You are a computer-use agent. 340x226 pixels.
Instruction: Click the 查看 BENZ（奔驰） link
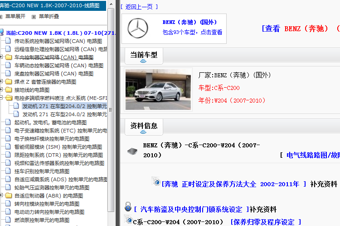pos(301,28)
